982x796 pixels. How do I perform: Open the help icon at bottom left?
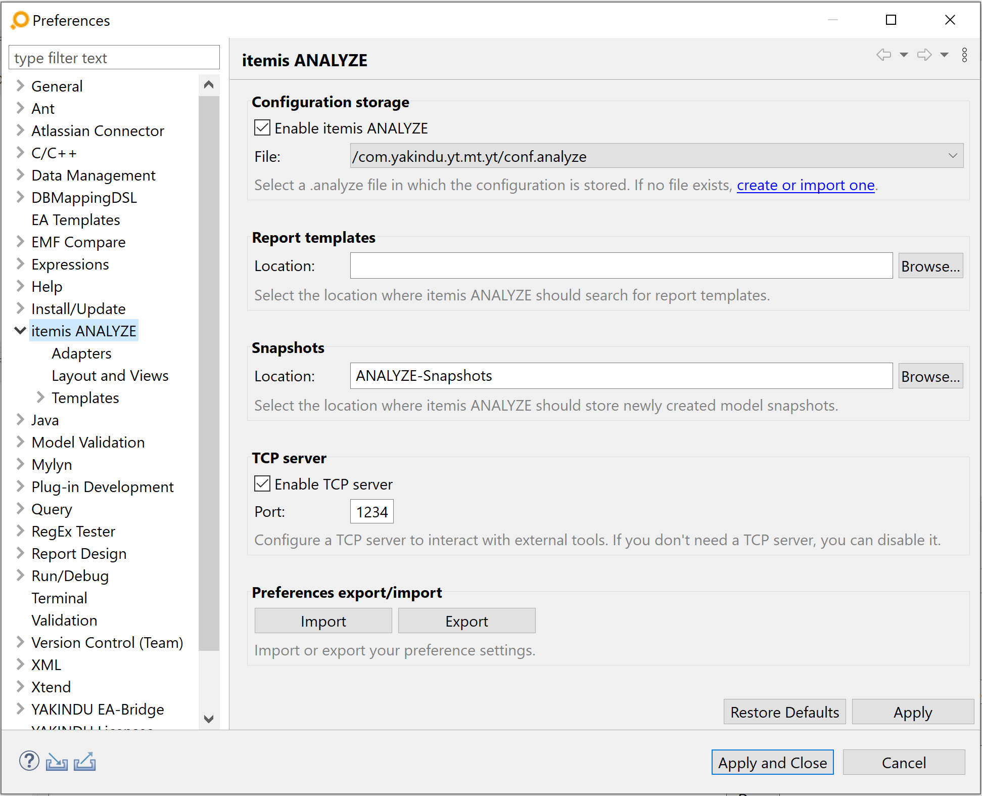29,761
